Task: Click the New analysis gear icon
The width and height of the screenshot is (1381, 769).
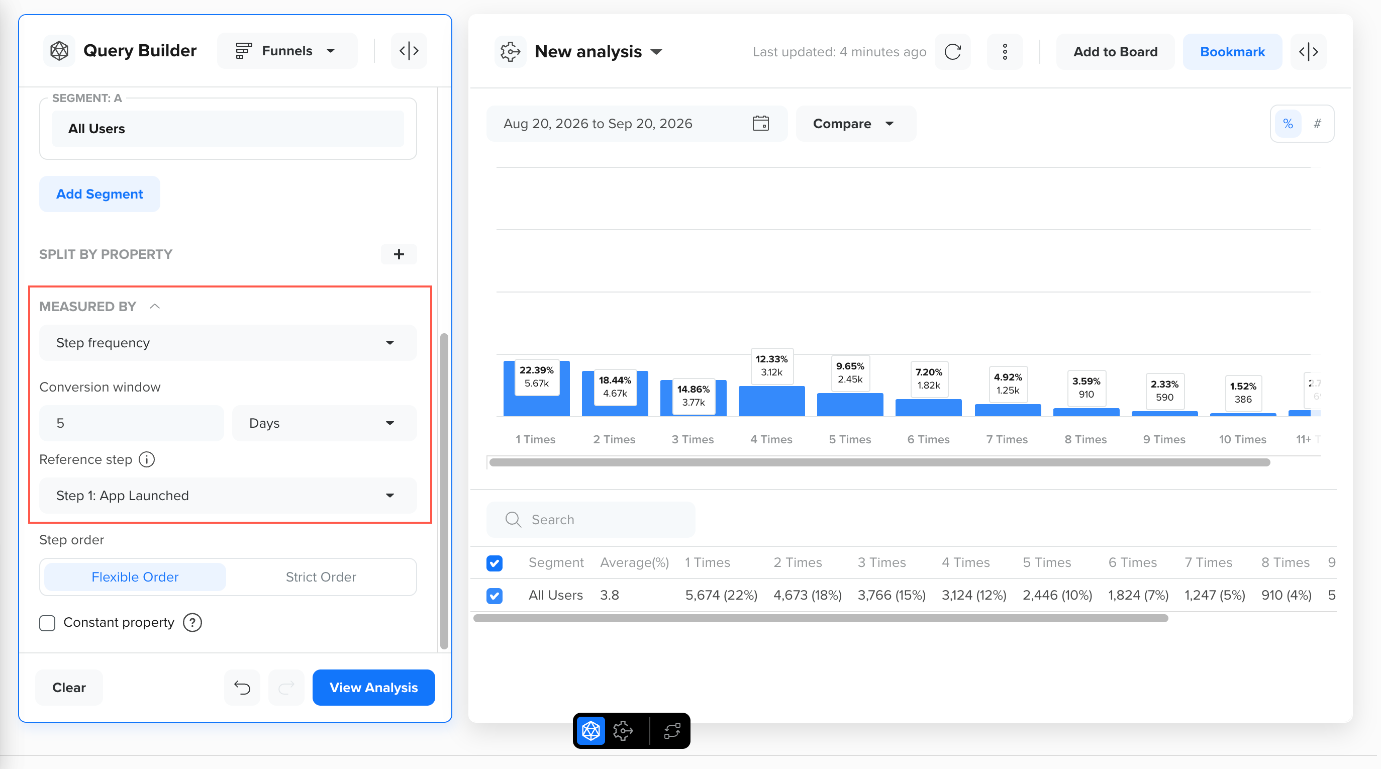Action: pos(510,52)
